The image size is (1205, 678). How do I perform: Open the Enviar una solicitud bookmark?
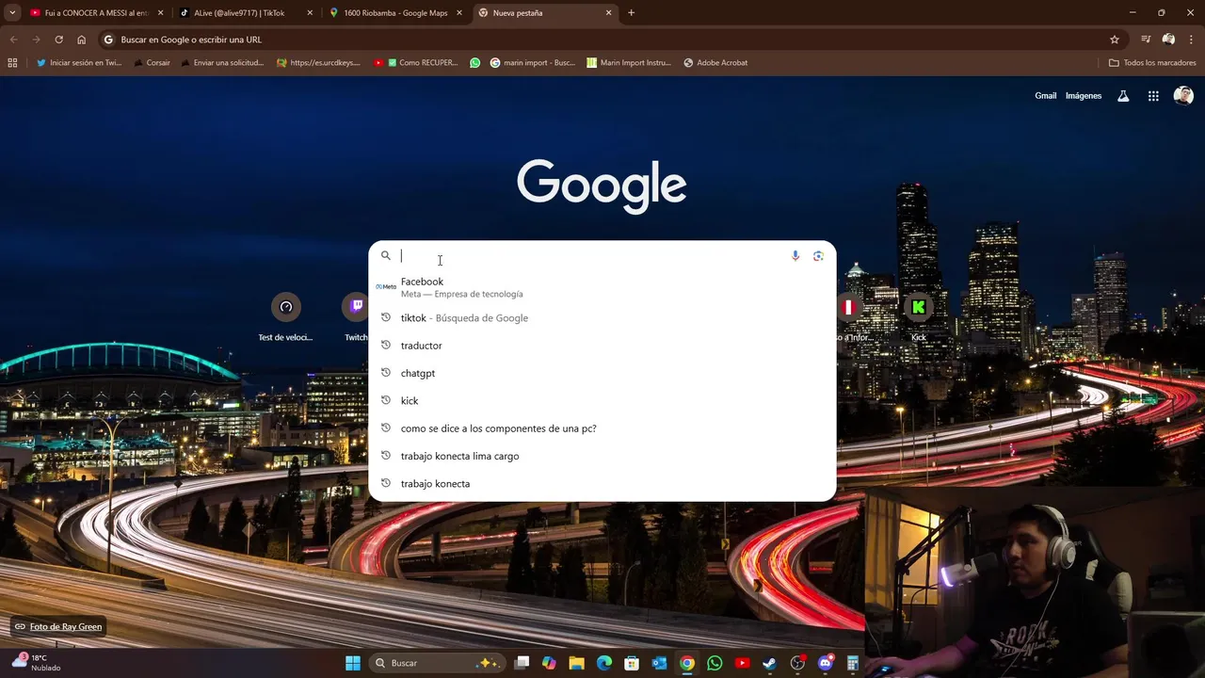[x=221, y=63]
